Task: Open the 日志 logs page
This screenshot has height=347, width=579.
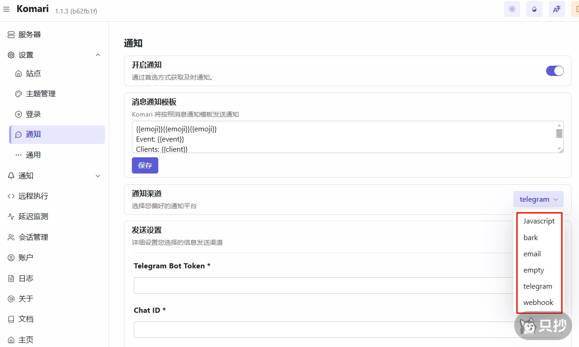Action: [x=26, y=279]
